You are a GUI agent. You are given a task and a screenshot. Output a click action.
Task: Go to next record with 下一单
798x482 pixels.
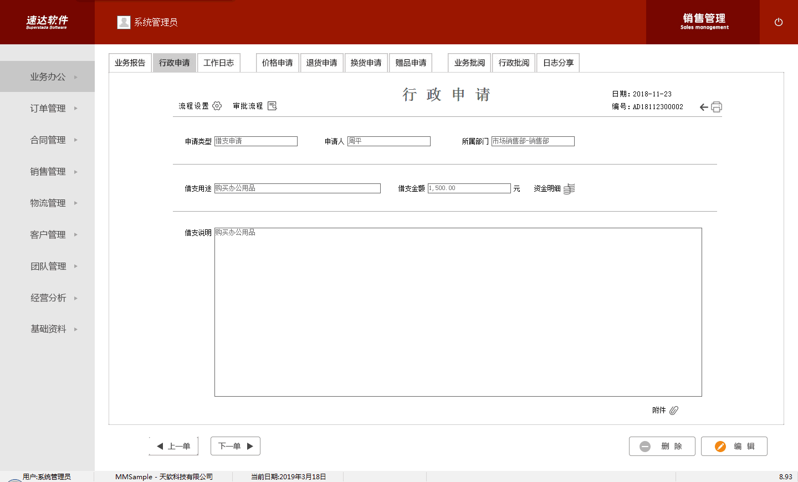[x=236, y=446]
